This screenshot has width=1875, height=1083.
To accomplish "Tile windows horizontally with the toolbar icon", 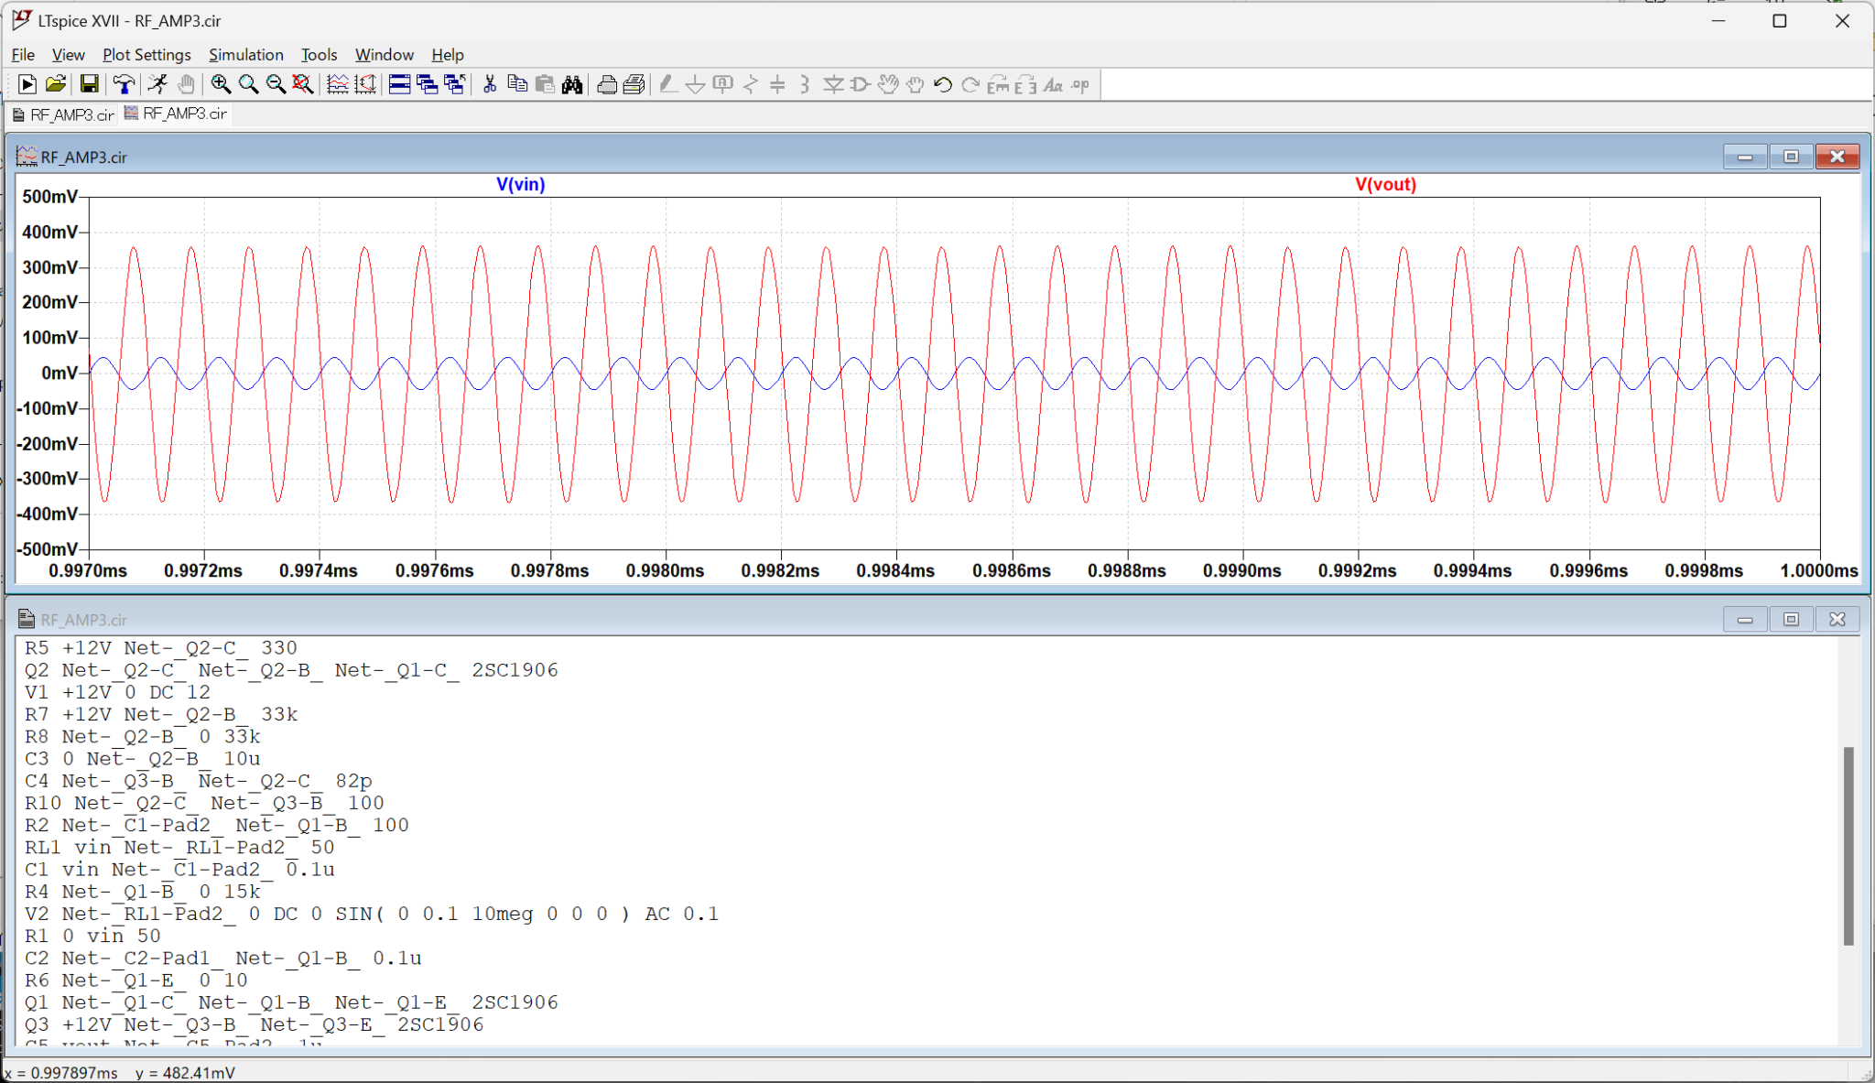I will (399, 85).
